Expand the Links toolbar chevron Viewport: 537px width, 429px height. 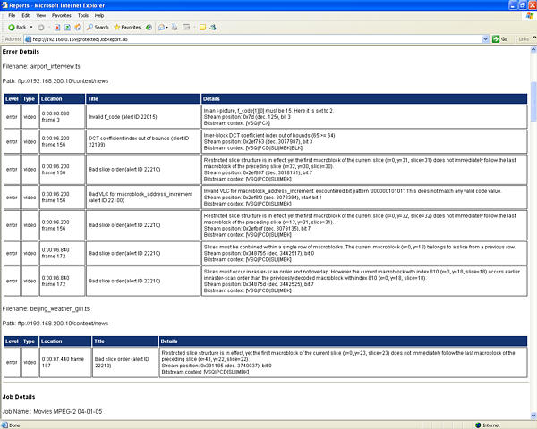pos(532,38)
